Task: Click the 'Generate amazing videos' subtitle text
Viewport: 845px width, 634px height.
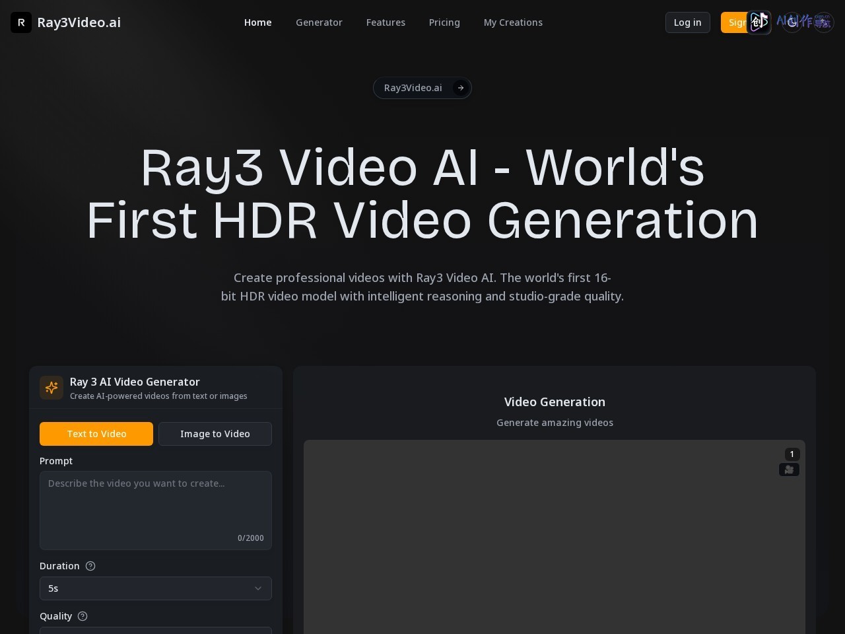Action: (555, 423)
